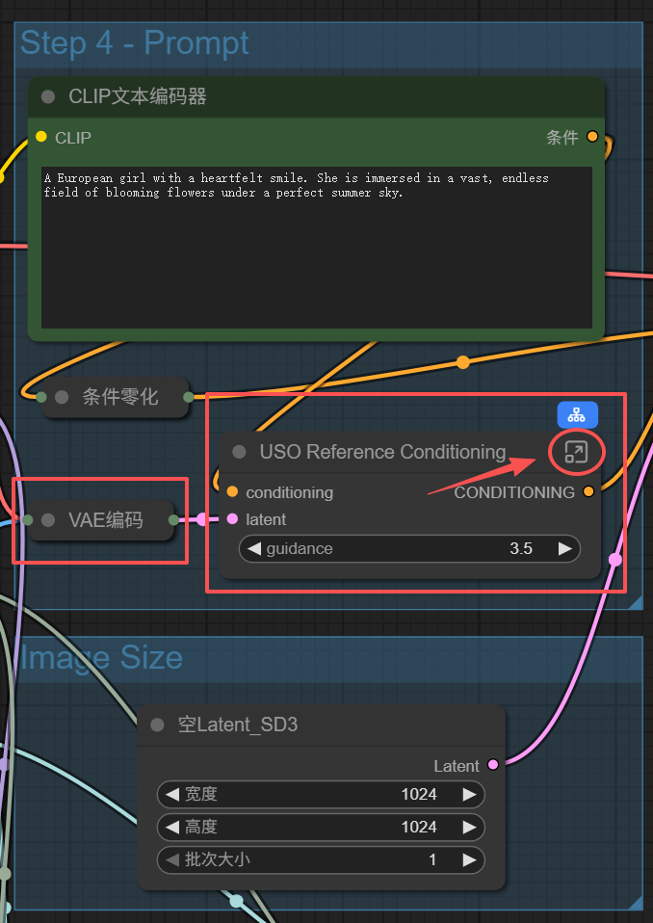Click the blue subgraph hierarchy badge icon

(x=577, y=415)
